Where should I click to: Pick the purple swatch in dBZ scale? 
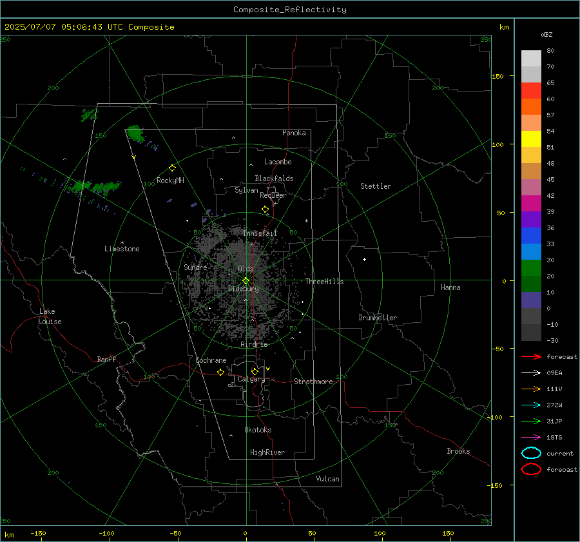coord(531,219)
